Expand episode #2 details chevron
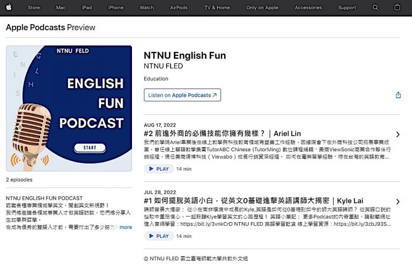The width and height of the screenshot is (412, 272). (398, 135)
